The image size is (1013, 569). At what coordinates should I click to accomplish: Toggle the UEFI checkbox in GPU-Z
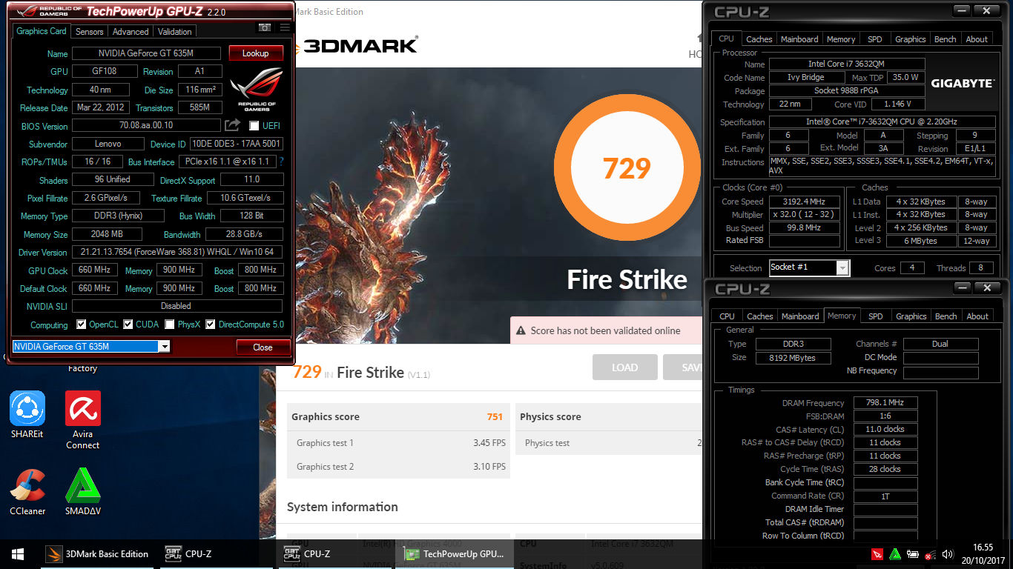tap(254, 126)
